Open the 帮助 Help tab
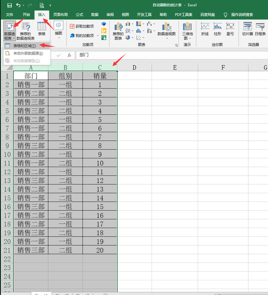The image size is (268, 295). [163, 15]
